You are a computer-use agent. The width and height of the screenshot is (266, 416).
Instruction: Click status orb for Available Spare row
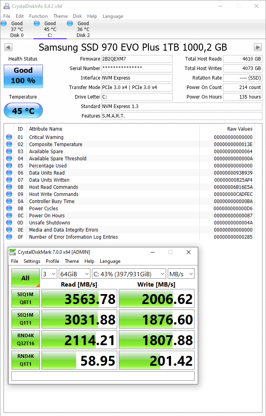(9, 151)
